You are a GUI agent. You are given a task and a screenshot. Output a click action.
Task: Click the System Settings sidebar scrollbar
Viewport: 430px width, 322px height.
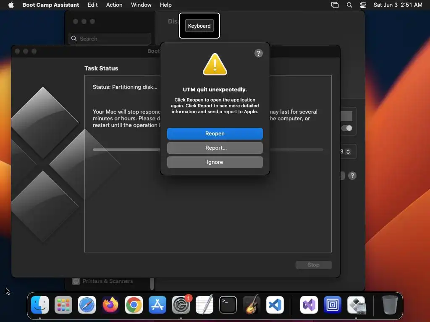tap(152, 284)
